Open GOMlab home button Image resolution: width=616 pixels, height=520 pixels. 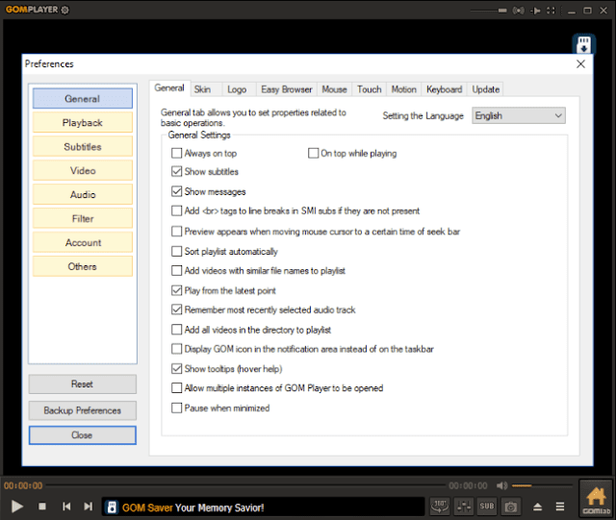(596, 499)
